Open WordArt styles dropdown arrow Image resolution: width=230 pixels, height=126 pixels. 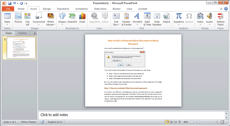[137, 25]
